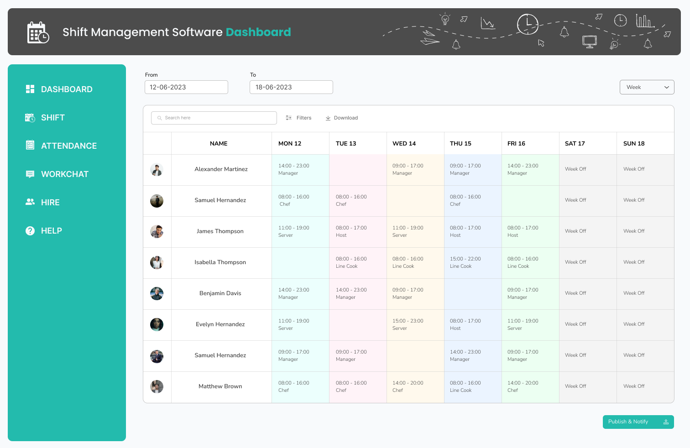Click the calendar-clock logo in the header
690x448 pixels.
(37, 31)
